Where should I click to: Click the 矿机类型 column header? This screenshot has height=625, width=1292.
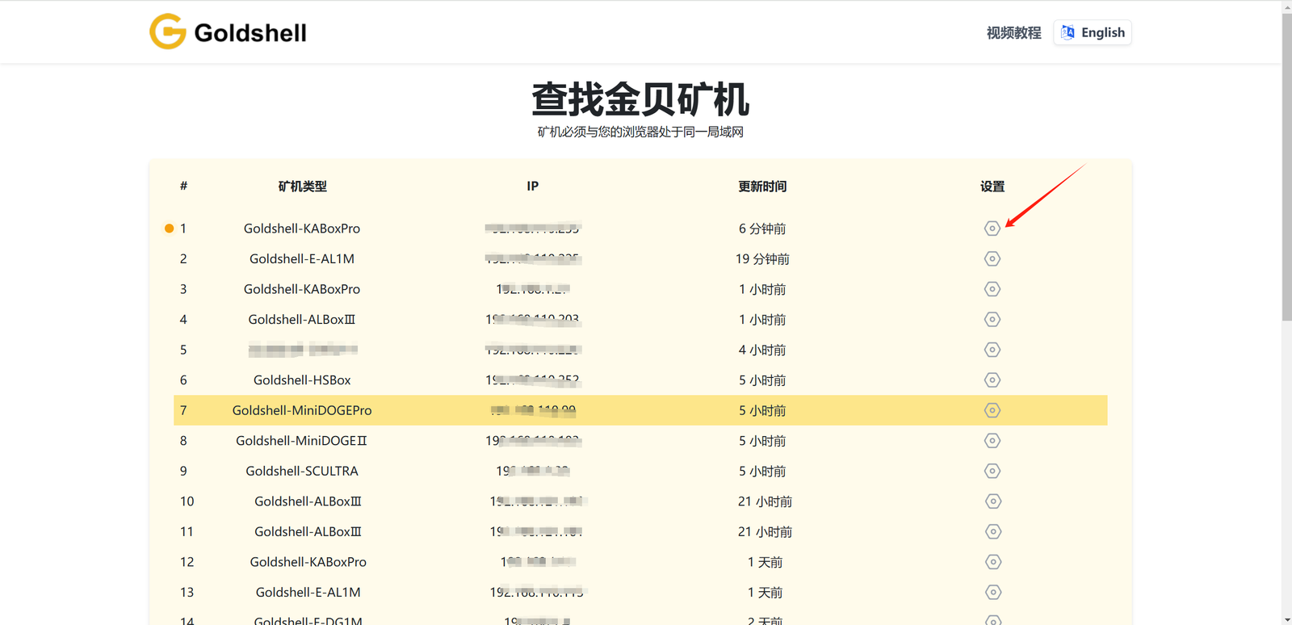(302, 187)
